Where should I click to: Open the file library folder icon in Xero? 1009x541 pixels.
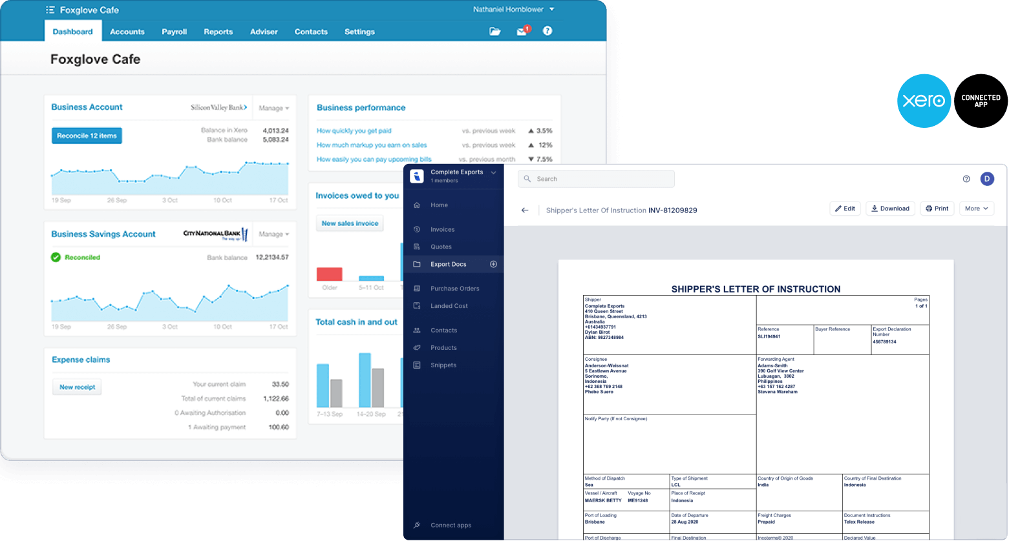495,31
